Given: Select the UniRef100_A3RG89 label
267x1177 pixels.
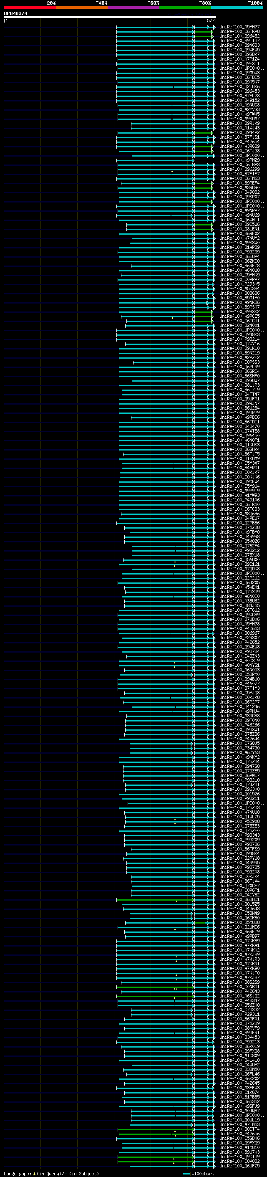Looking at the screenshot, I should [x=239, y=146].
